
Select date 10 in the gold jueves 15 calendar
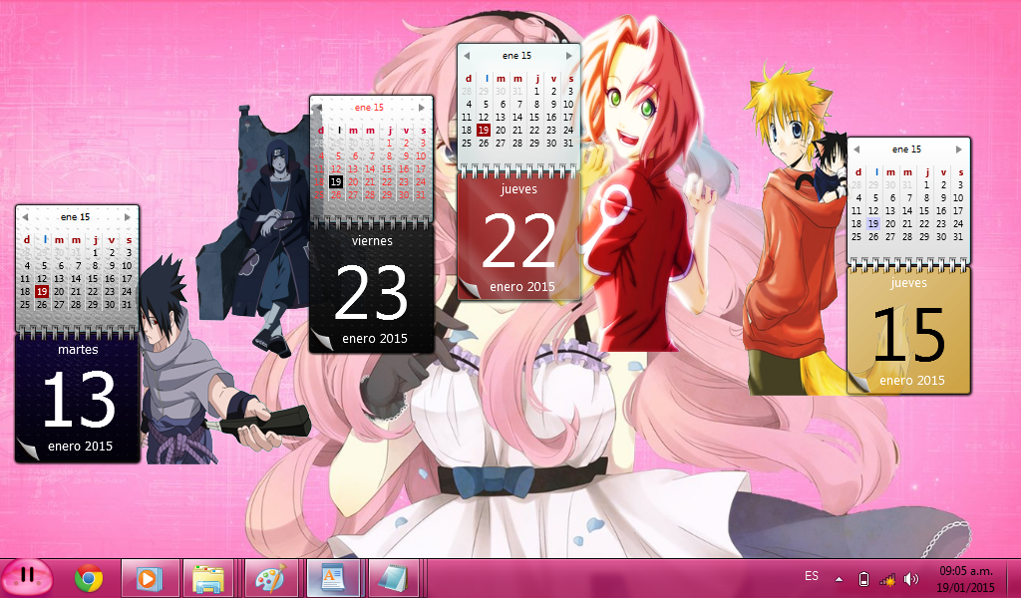(958, 197)
